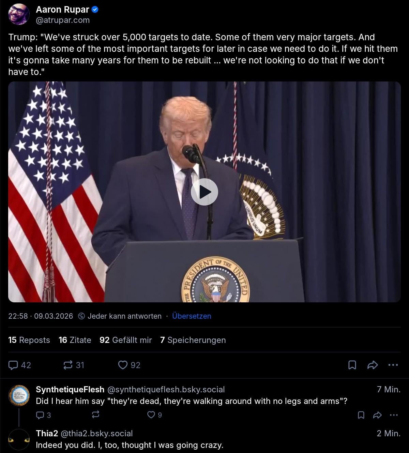
Task: View the 16 Zitate quotes list
Action: (75, 340)
